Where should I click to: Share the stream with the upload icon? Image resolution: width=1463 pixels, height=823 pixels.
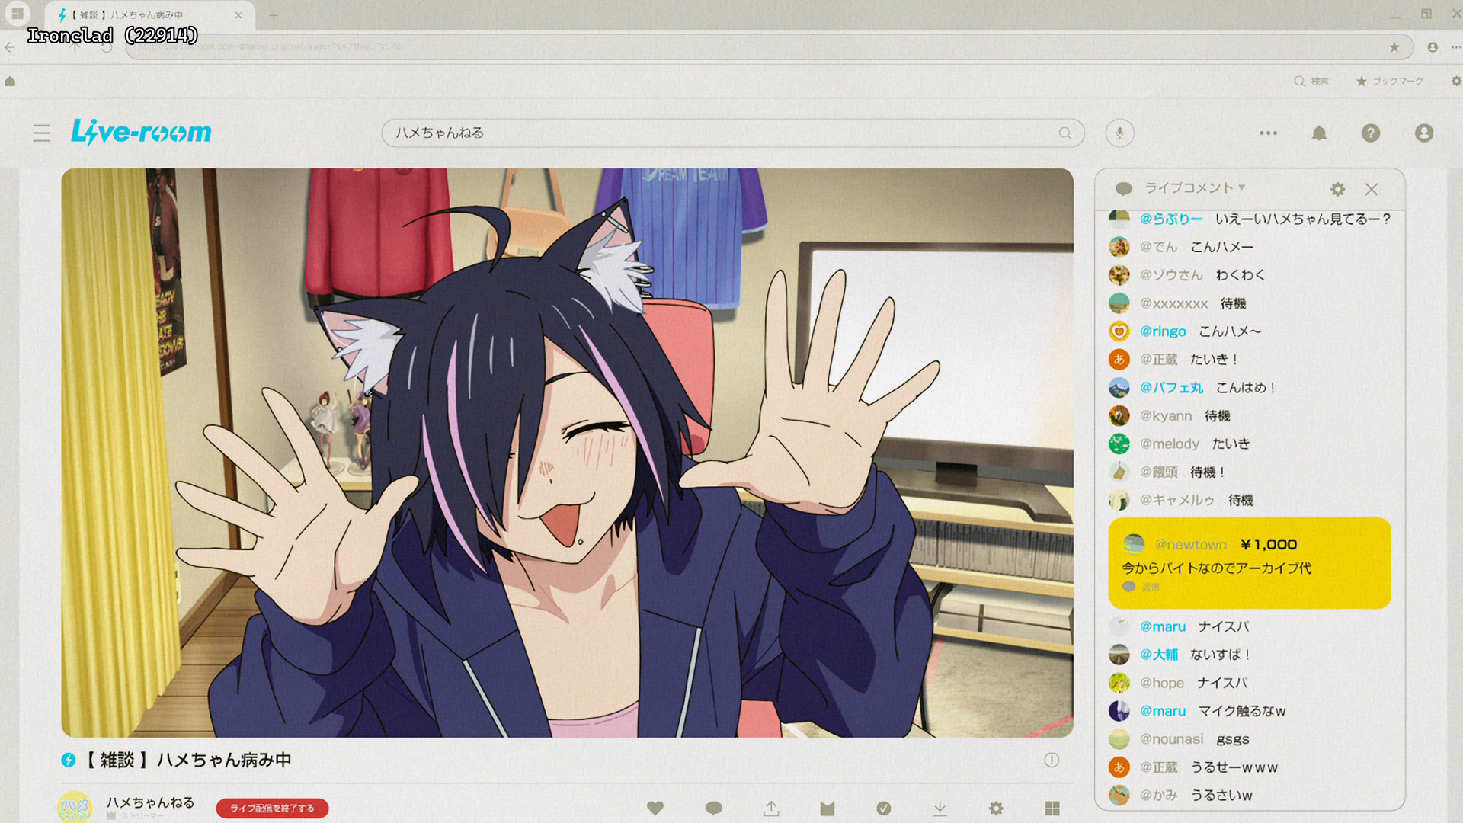(771, 809)
